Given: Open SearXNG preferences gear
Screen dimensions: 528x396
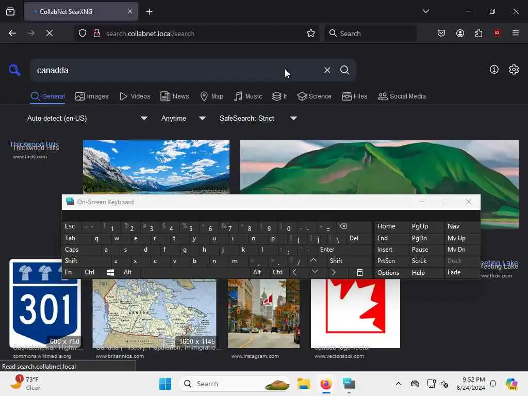Looking at the screenshot, I should (514, 70).
